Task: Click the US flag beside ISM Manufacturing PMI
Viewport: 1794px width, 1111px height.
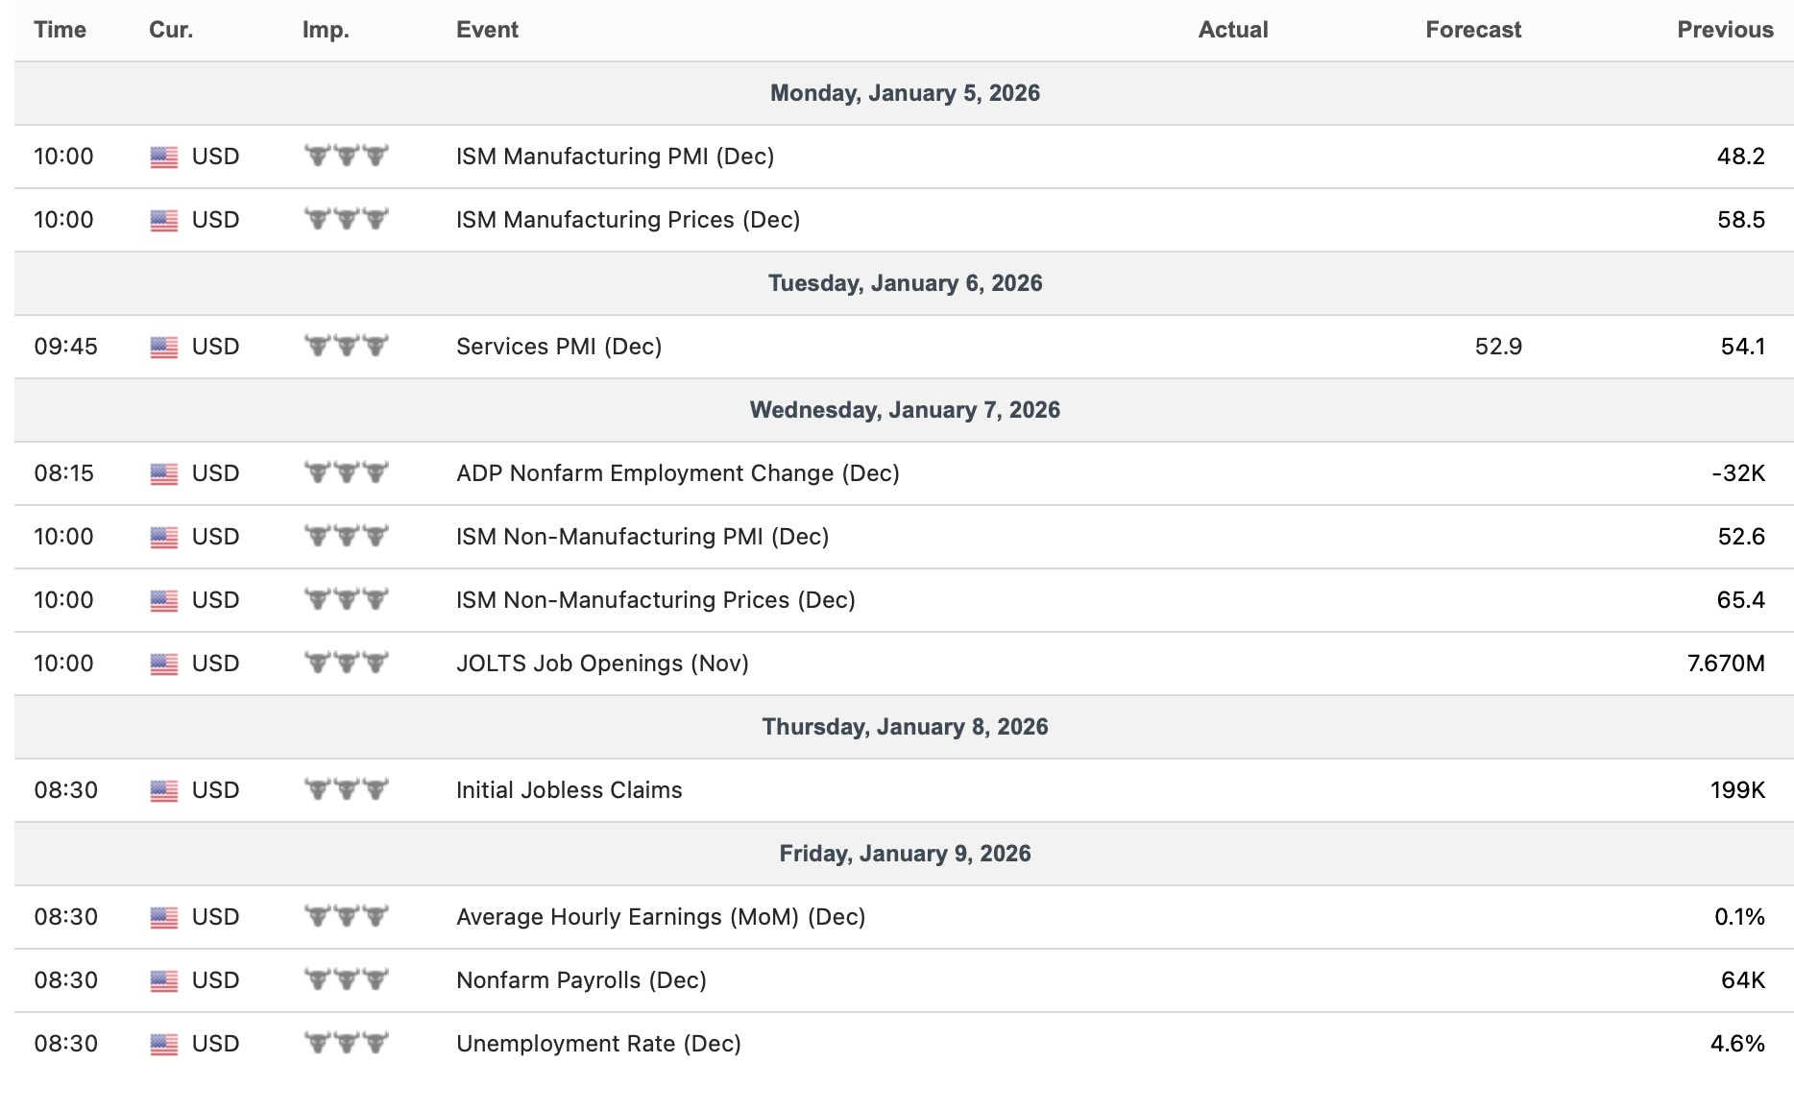Action: [x=164, y=157]
